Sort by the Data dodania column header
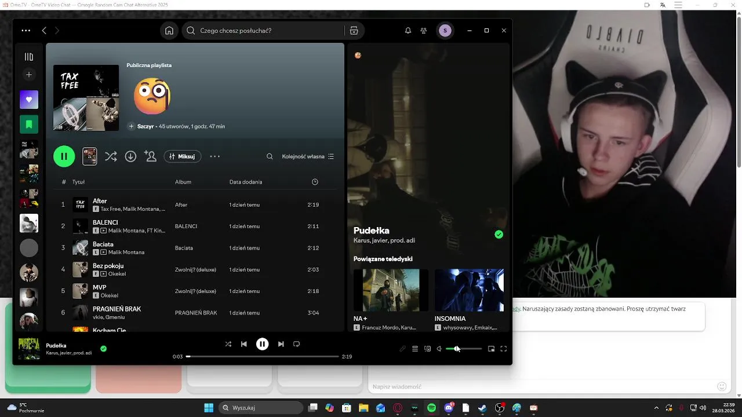The width and height of the screenshot is (742, 417). [246, 182]
